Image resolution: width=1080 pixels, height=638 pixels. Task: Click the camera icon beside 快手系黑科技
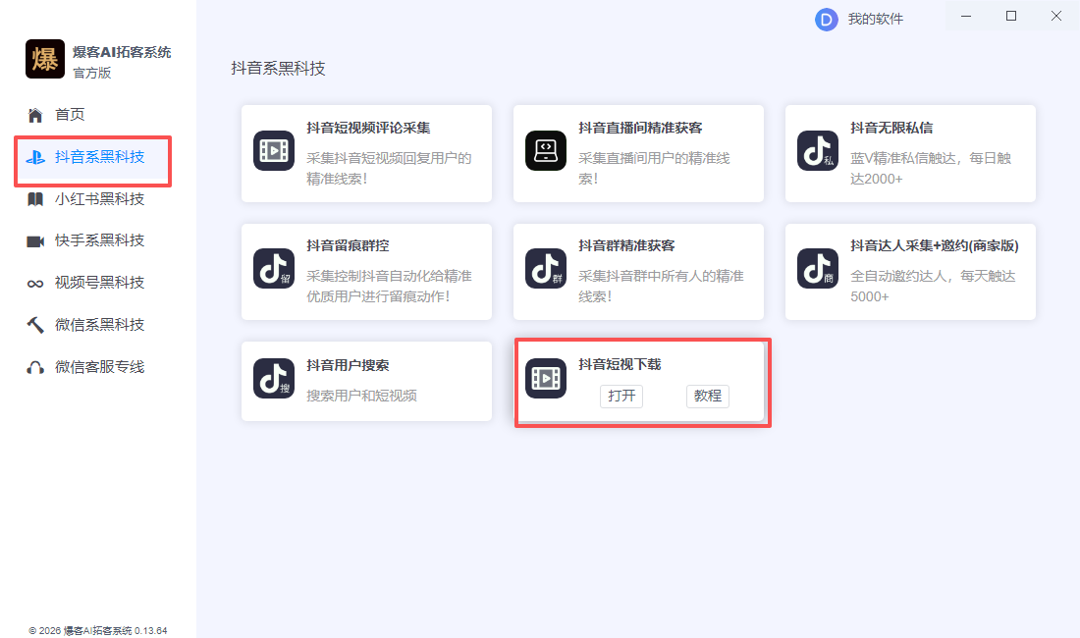click(35, 241)
